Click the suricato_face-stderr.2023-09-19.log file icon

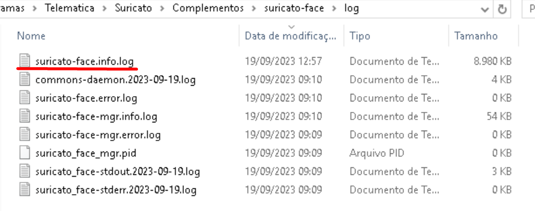tap(24, 190)
